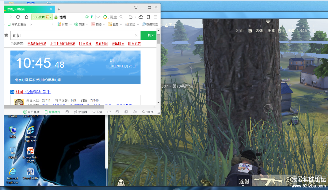Viewport: 328px width, 190px height.
Task: Click the green 搜索 search button
Action: click(x=149, y=35)
